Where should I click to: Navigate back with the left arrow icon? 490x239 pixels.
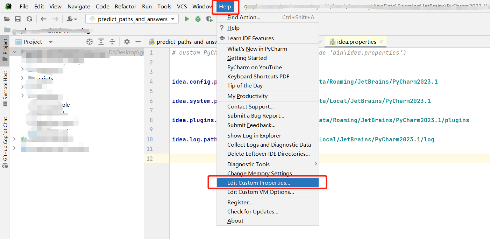pos(43,19)
